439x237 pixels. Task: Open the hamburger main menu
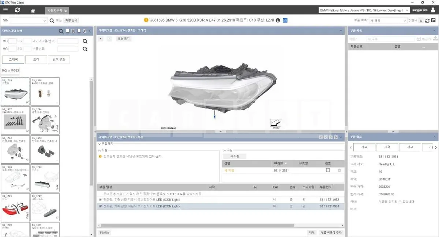pos(5,10)
